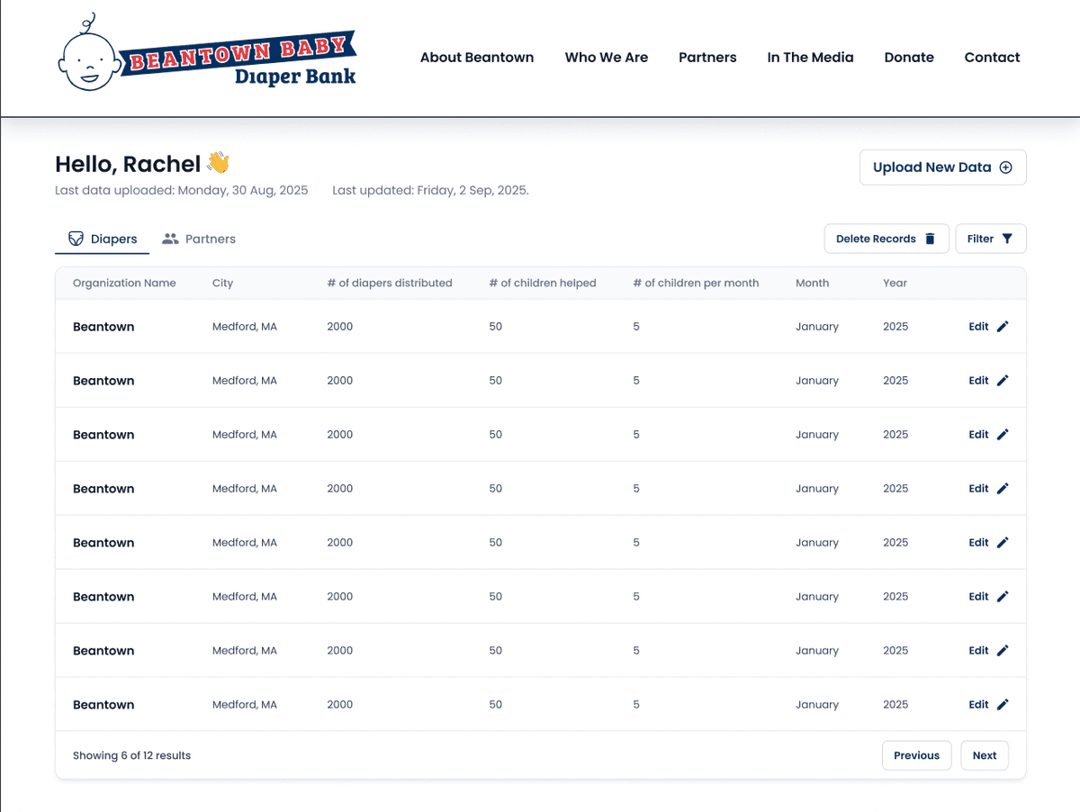
Task: Click the # of diapers distributed column header
Action: [390, 283]
